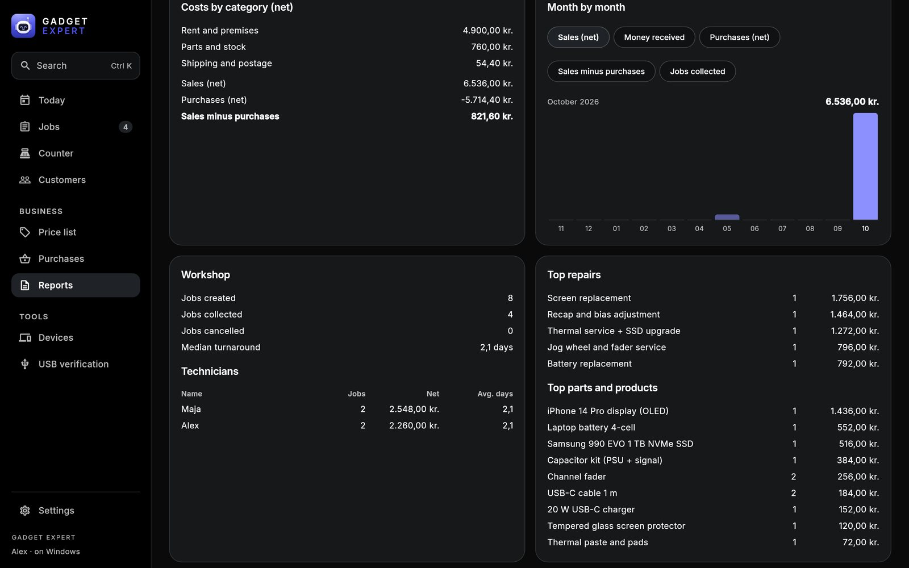Click the Counter label in sidebar
This screenshot has width=909, height=568.
click(56, 153)
